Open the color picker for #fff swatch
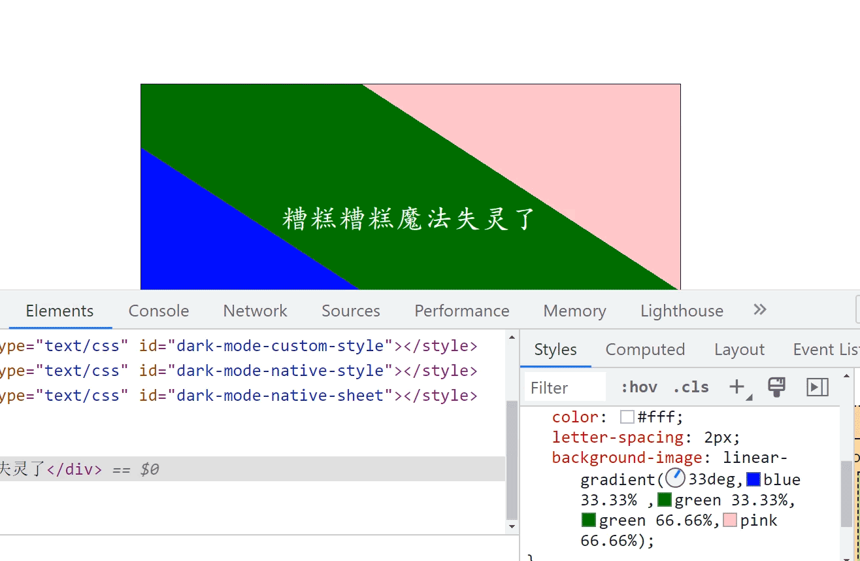Screen dimensions: 860x561 [627, 417]
